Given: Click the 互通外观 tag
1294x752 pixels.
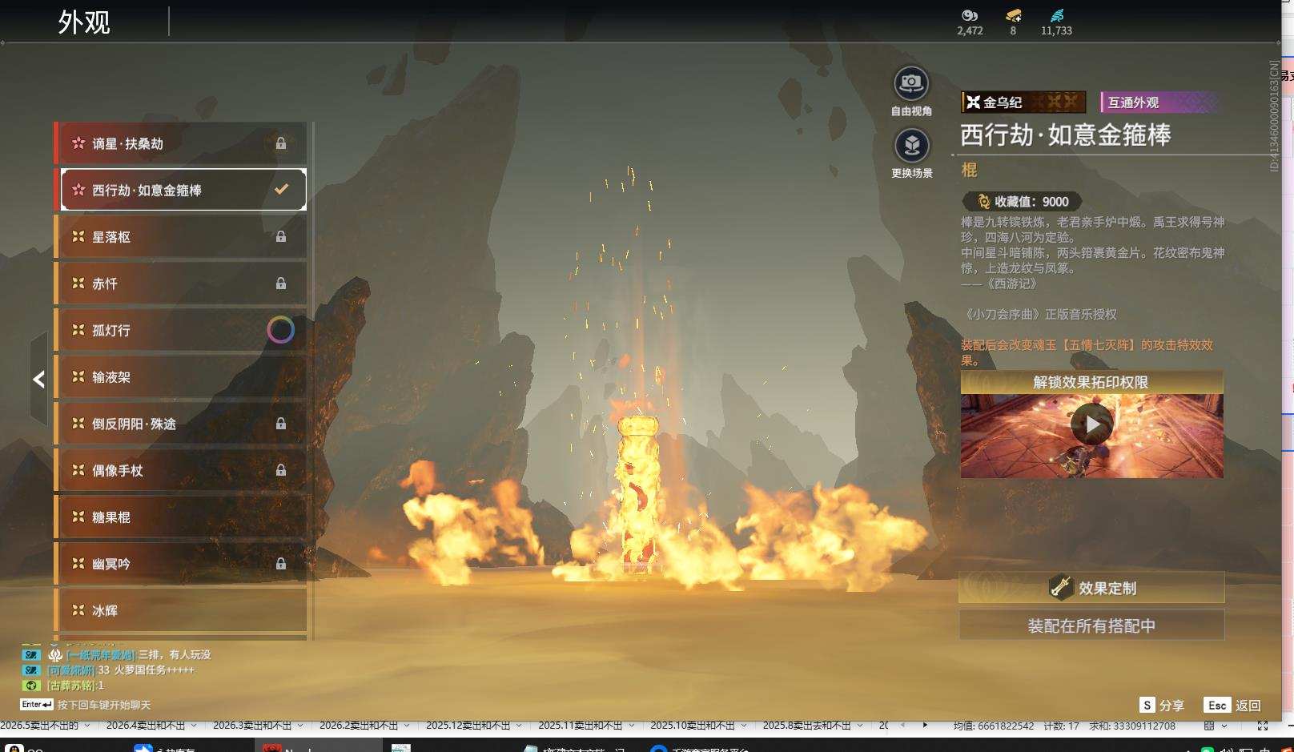Looking at the screenshot, I should point(1160,102).
